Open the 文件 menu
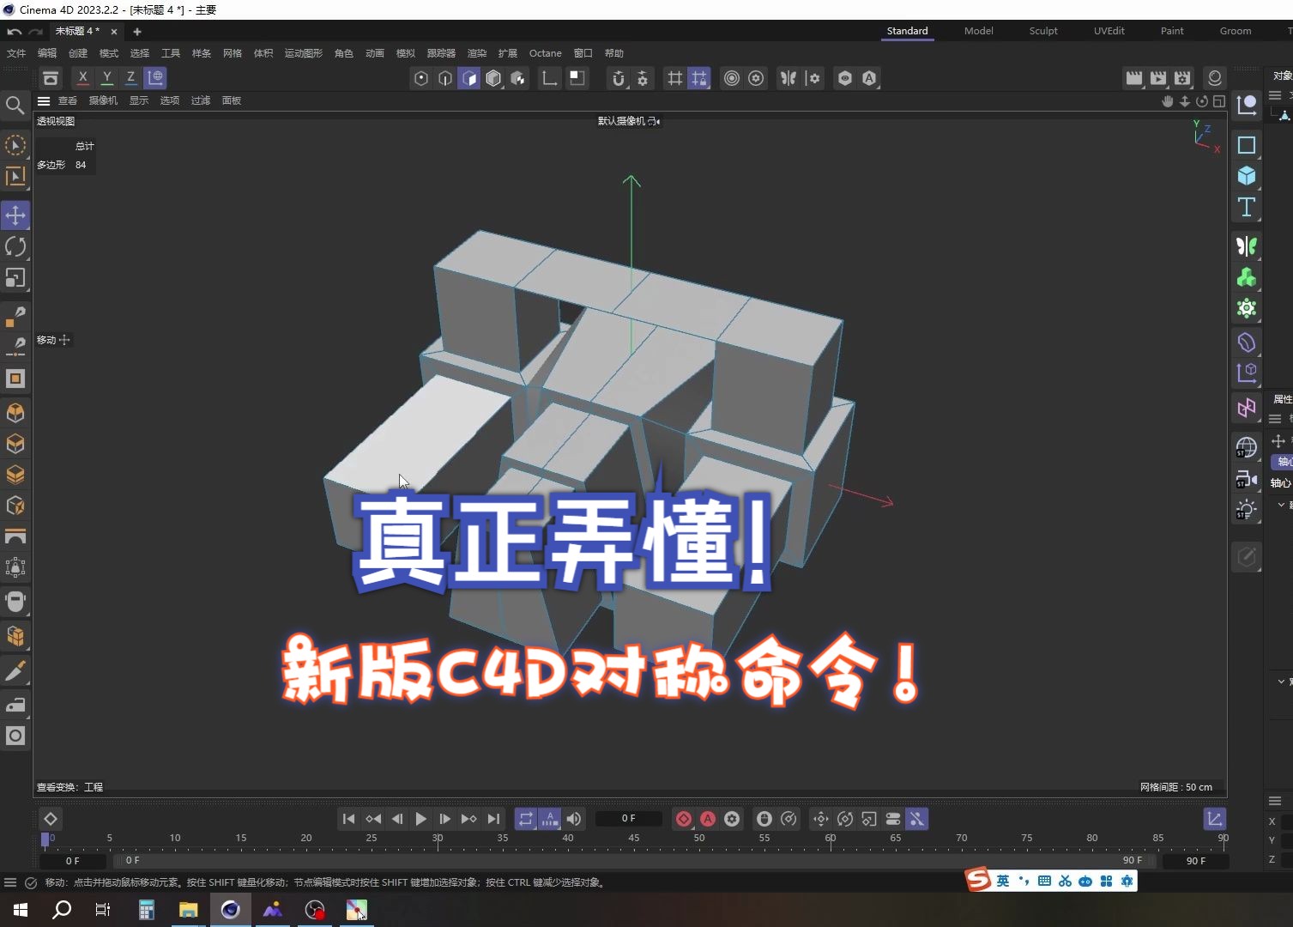The image size is (1293, 927). pyautogui.click(x=16, y=53)
